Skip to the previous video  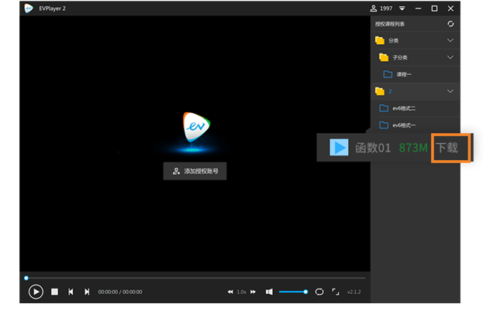click(x=71, y=292)
